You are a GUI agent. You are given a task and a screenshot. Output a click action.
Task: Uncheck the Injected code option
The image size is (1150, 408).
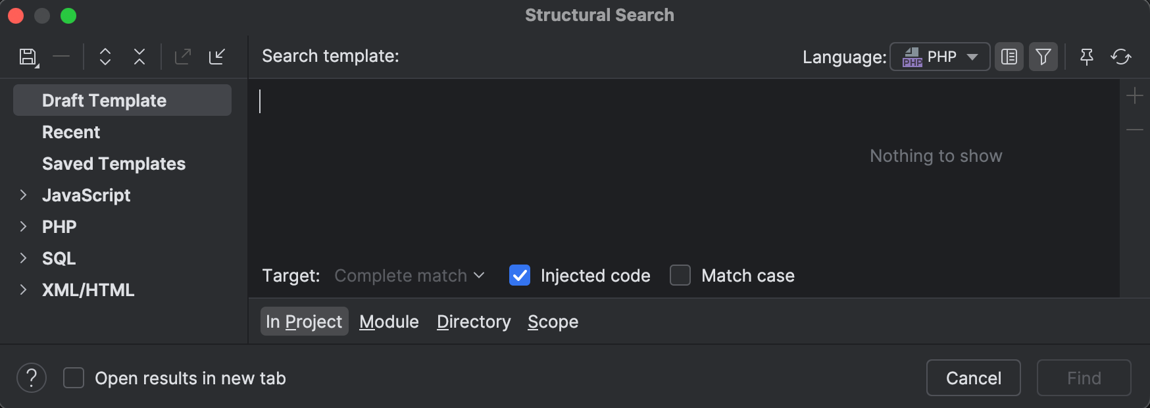coord(520,276)
